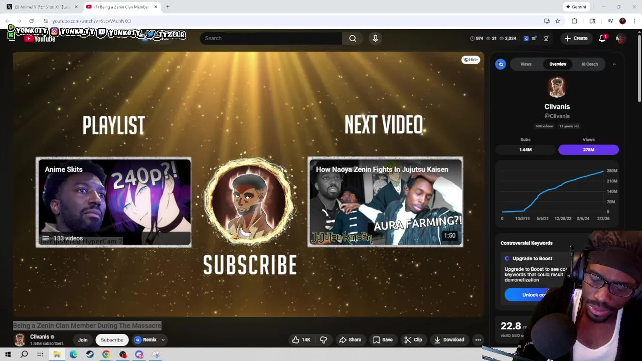Image resolution: width=642 pixels, height=361 pixels.
Task: Click the Cilvanis avatar in vidIQ panel
Action: click(x=557, y=88)
